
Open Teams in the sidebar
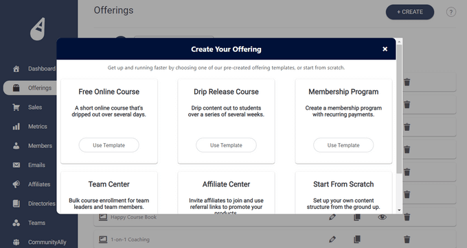pyautogui.click(x=36, y=223)
